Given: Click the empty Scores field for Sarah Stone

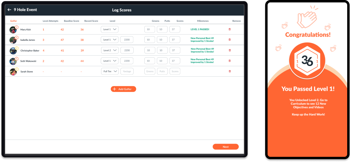Looking at the screenshot, I should pos(175,71).
